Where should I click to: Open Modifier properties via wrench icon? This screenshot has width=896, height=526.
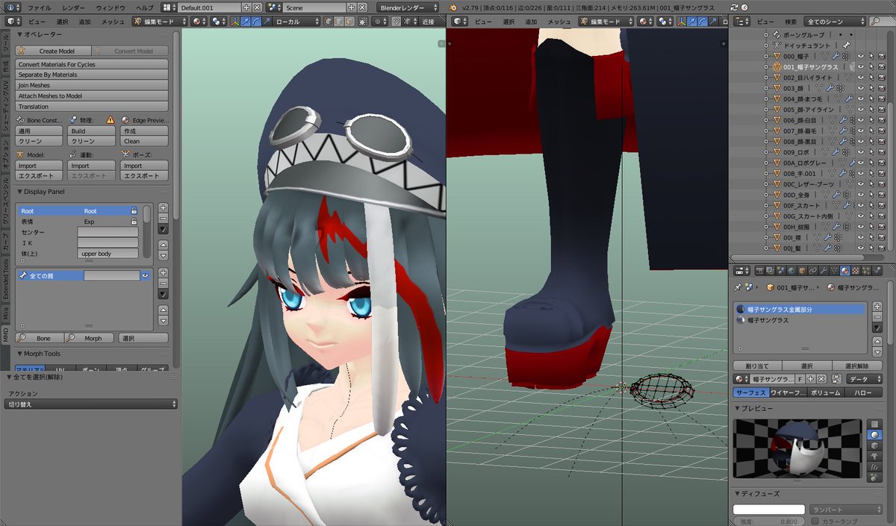(x=824, y=270)
